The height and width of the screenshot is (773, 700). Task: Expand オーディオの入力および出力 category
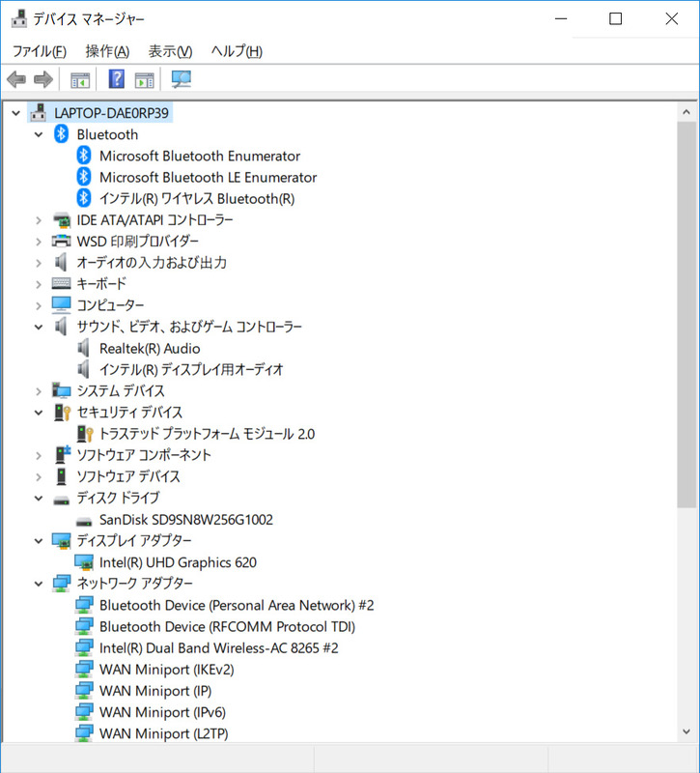pyautogui.click(x=39, y=263)
